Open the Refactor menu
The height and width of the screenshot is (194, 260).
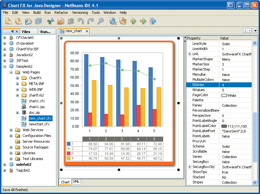[x=61, y=13]
